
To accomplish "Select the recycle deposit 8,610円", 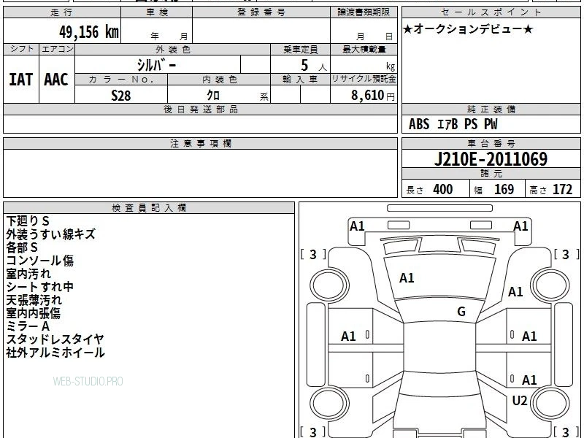I will coord(373,96).
